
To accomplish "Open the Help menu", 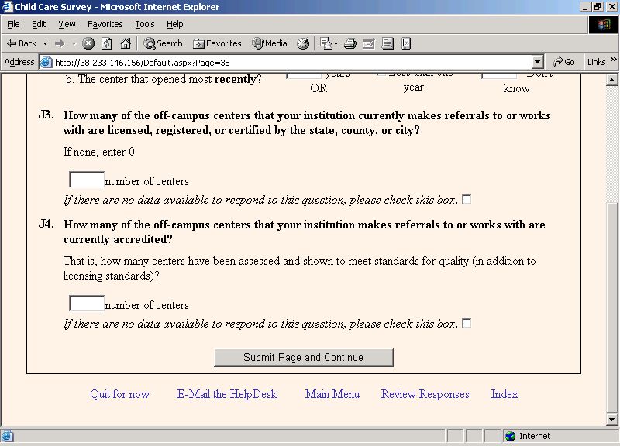I will (x=175, y=24).
